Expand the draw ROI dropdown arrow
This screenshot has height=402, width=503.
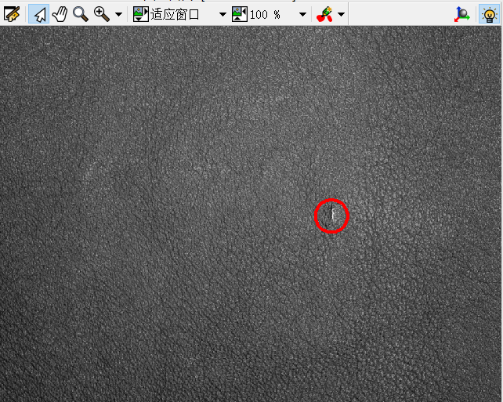pos(342,14)
